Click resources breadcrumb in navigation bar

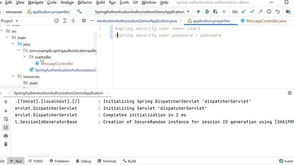tap(14, 11)
